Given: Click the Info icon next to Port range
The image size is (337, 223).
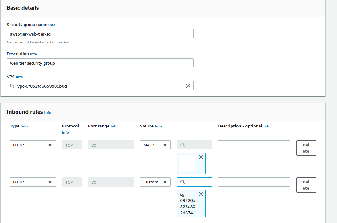Looking at the screenshot, I should click(114, 126).
